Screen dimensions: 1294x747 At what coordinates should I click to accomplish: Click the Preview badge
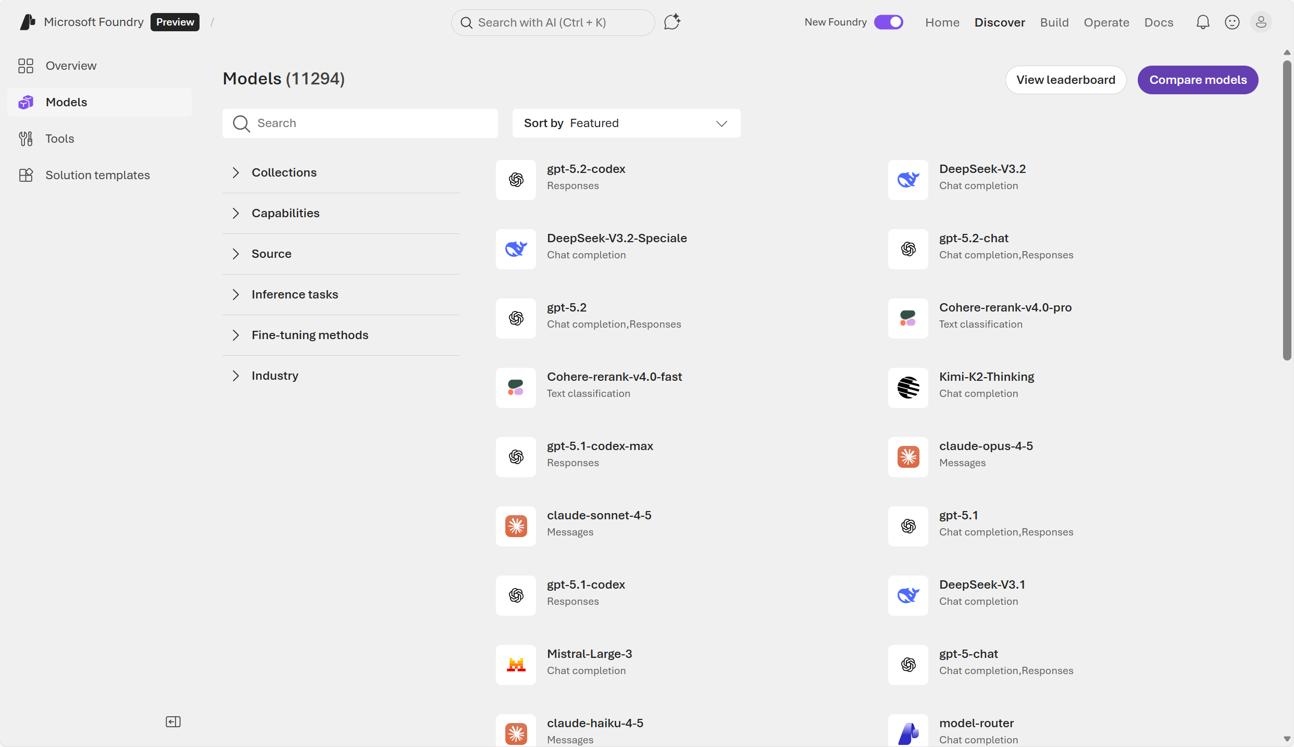175,22
